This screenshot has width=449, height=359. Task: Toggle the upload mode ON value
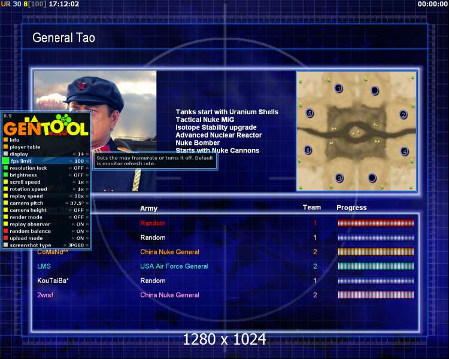(x=80, y=238)
